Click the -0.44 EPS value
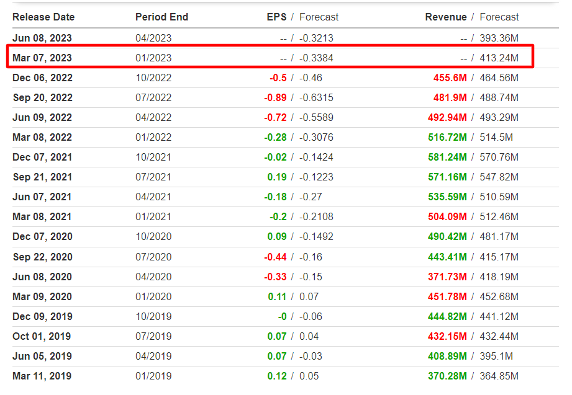This screenshot has height=395, width=572. (x=275, y=257)
